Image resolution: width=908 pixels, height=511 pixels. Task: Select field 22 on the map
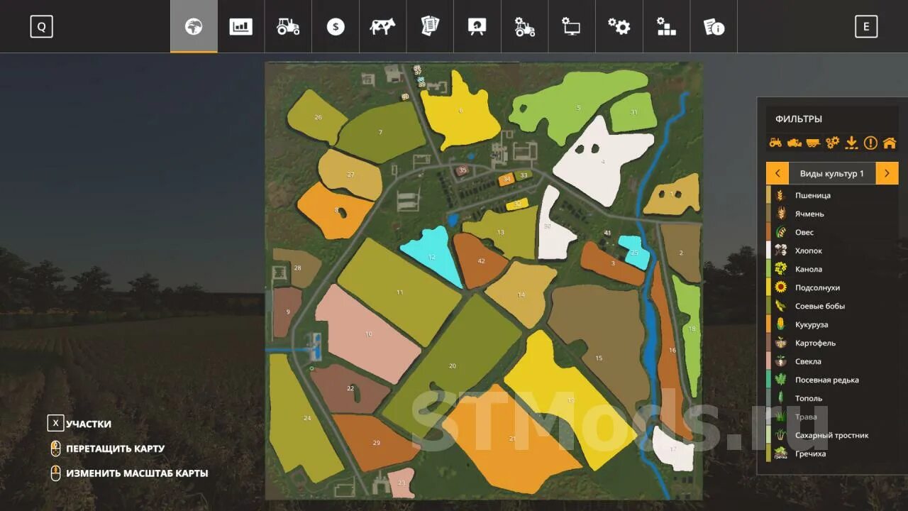pyautogui.click(x=350, y=388)
